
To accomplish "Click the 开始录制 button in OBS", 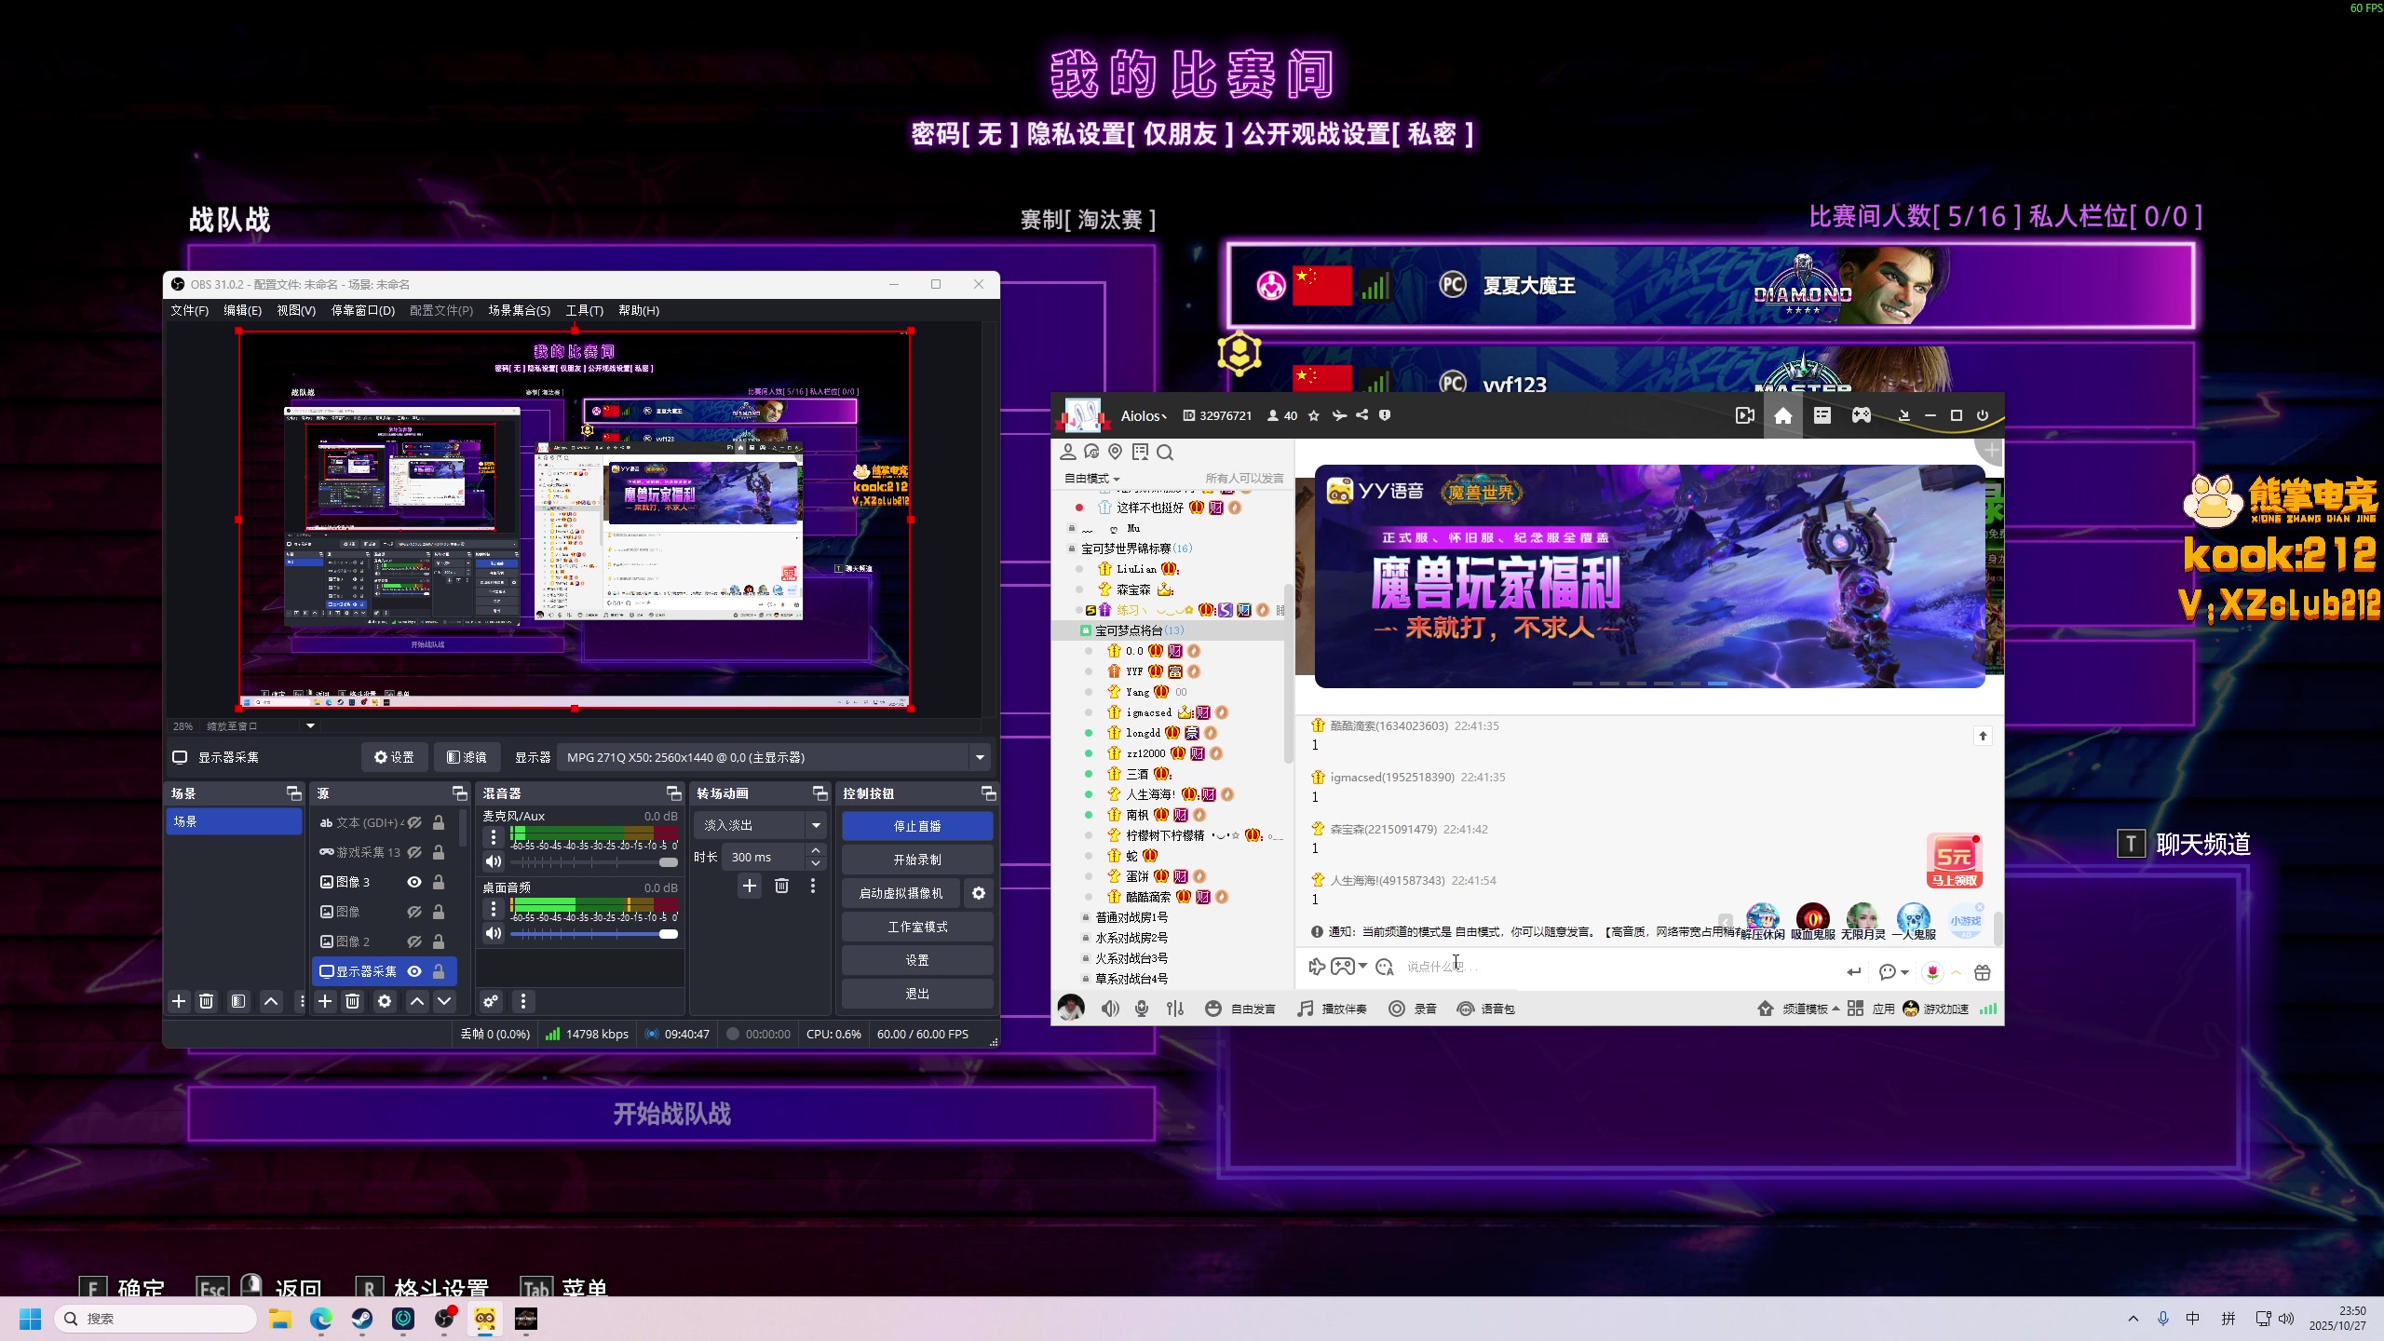I will point(916,859).
